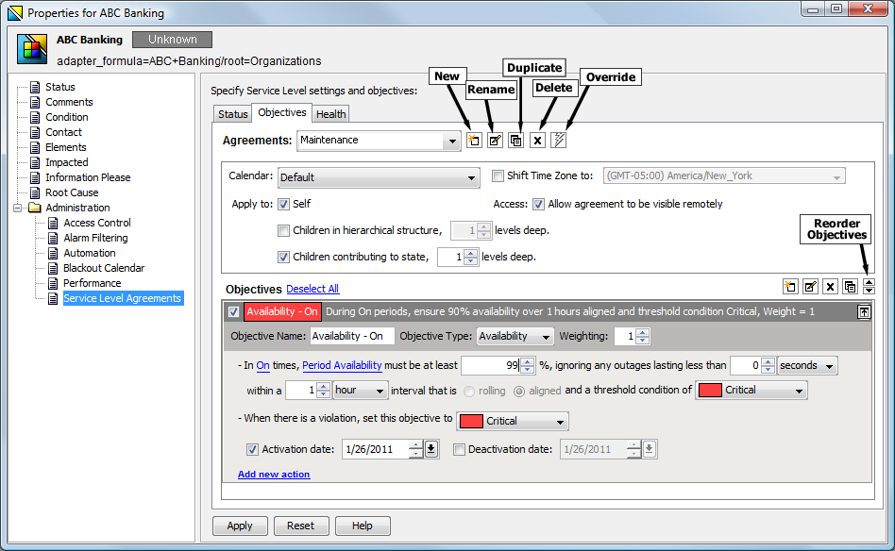Screen dimensions: 895x551
Task: Toggle Allow agreement to be visible remotely
Action: point(538,204)
